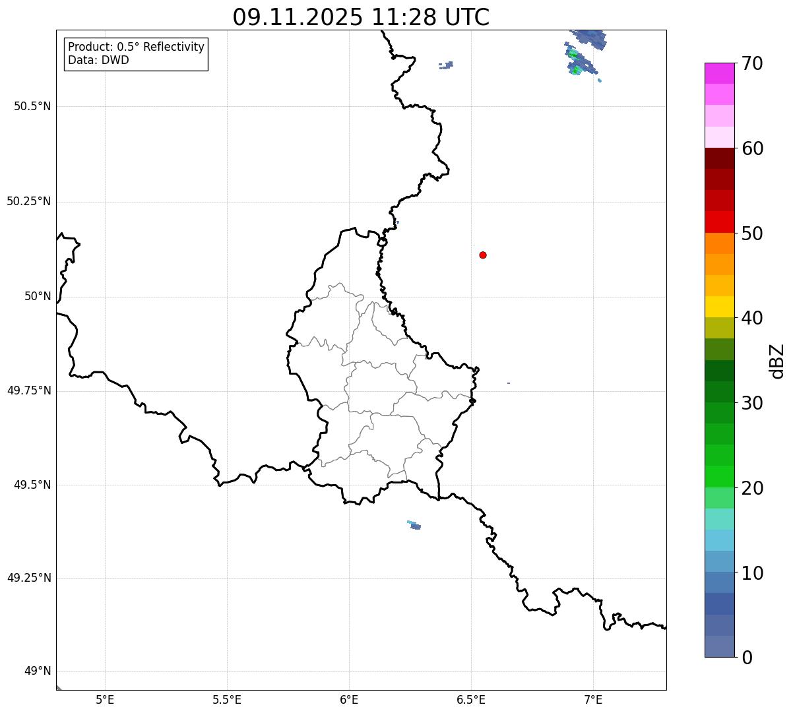Click the small blue echo south of Luxembourg
Viewport: 793px width, 713px height.
414,525
